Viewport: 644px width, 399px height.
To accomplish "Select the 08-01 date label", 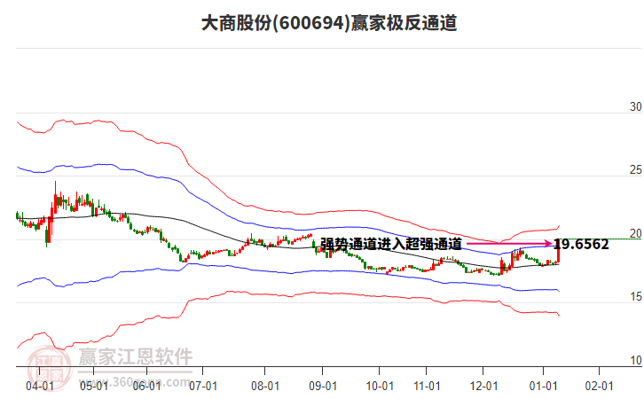I will 265,387.
